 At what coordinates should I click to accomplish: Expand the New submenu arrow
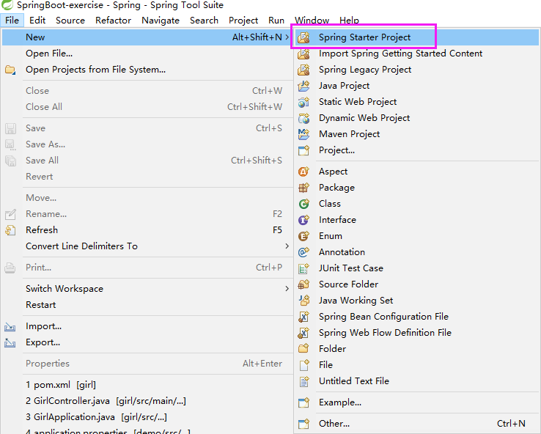(x=287, y=37)
